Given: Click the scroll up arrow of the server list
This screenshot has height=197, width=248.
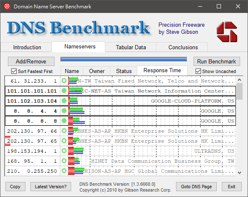Looking at the screenshot, I should click(239, 80).
